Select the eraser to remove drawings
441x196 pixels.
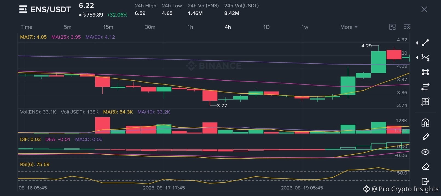pyautogui.click(x=425, y=167)
